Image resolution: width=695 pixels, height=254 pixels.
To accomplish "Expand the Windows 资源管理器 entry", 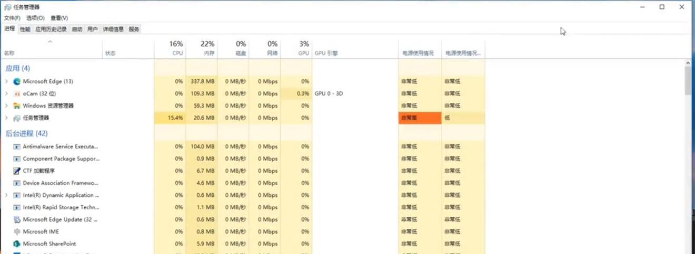I will tap(6, 105).
